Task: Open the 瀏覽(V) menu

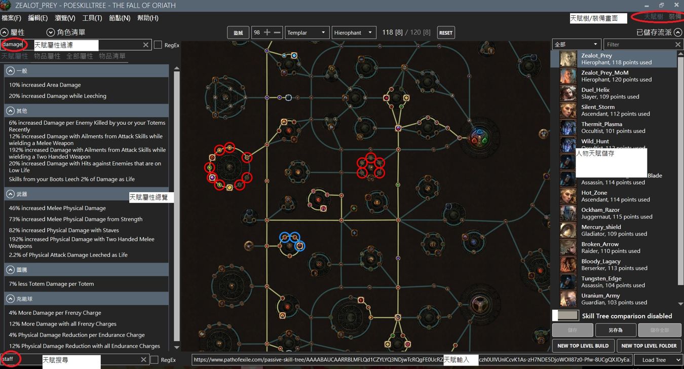Action: pos(65,18)
